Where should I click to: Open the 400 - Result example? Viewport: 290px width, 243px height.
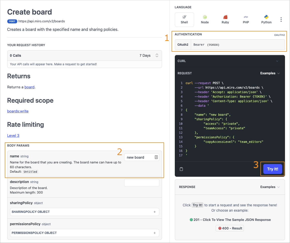click(230, 228)
